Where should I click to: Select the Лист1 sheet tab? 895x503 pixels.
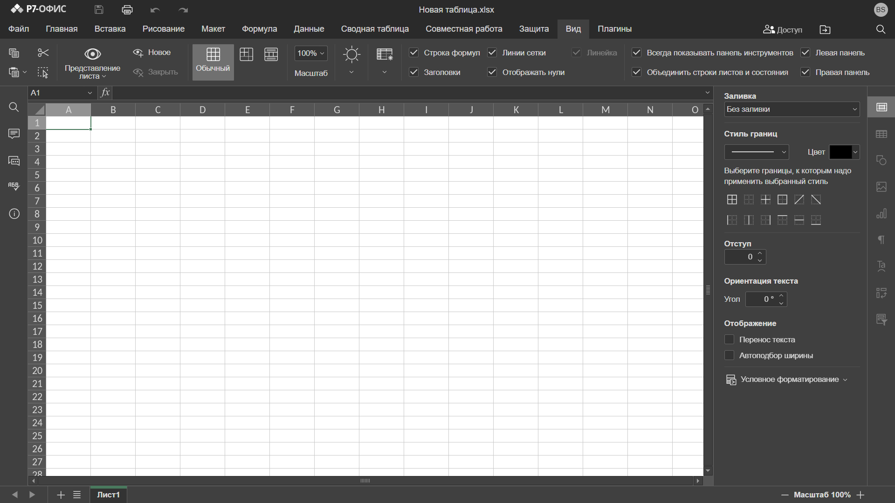[108, 495]
